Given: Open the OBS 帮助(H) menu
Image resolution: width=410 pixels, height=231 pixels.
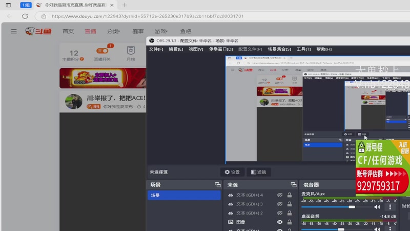Looking at the screenshot, I should click(324, 49).
